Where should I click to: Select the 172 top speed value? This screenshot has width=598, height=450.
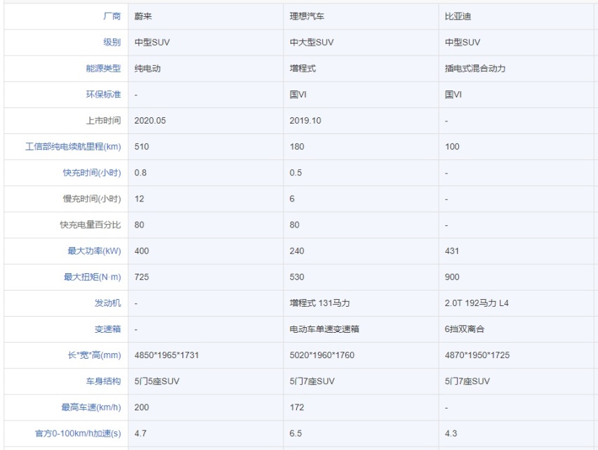[297, 408]
